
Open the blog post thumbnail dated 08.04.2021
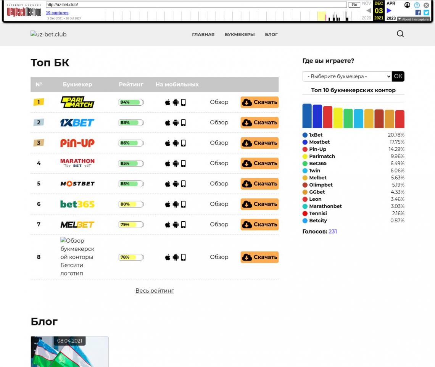[69, 352]
